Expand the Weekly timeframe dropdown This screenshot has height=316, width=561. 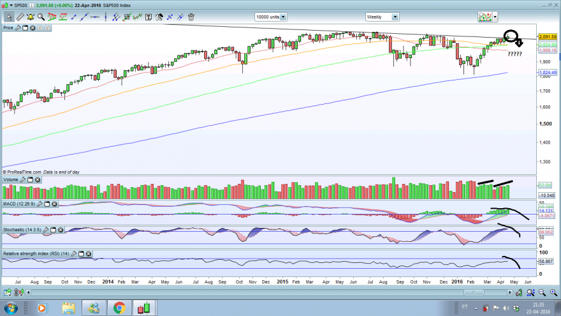pyautogui.click(x=395, y=17)
